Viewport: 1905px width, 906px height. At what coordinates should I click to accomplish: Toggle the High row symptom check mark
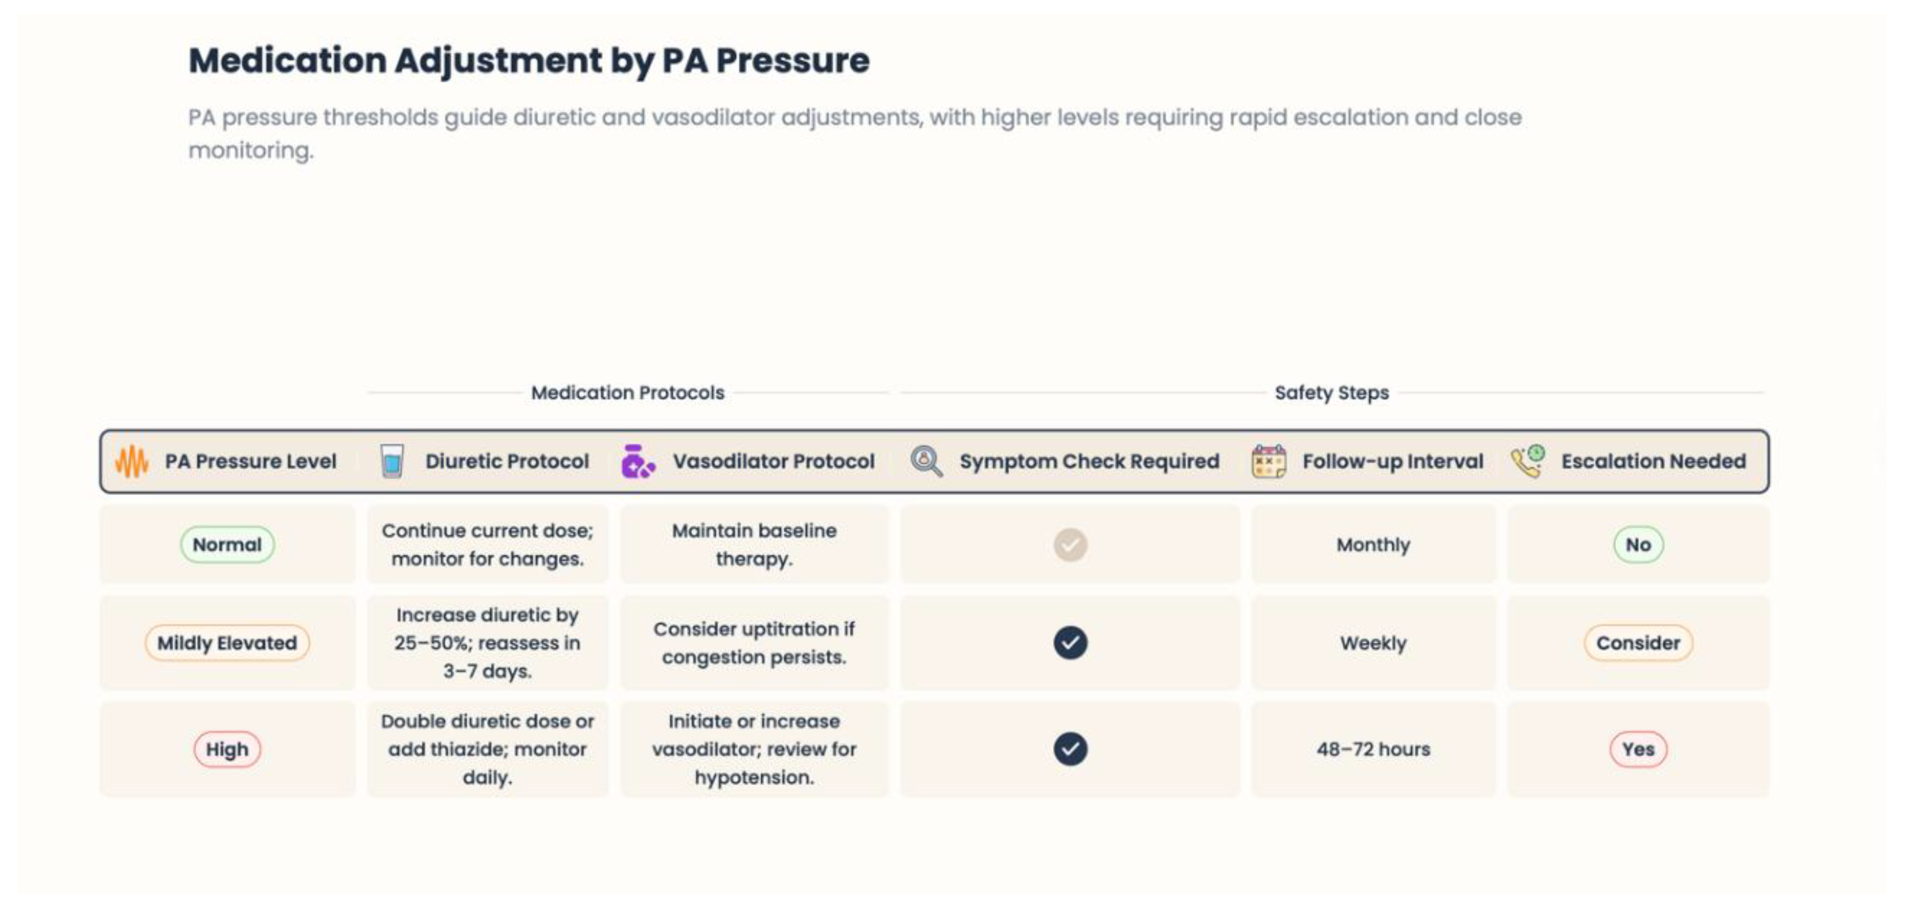click(x=1070, y=749)
